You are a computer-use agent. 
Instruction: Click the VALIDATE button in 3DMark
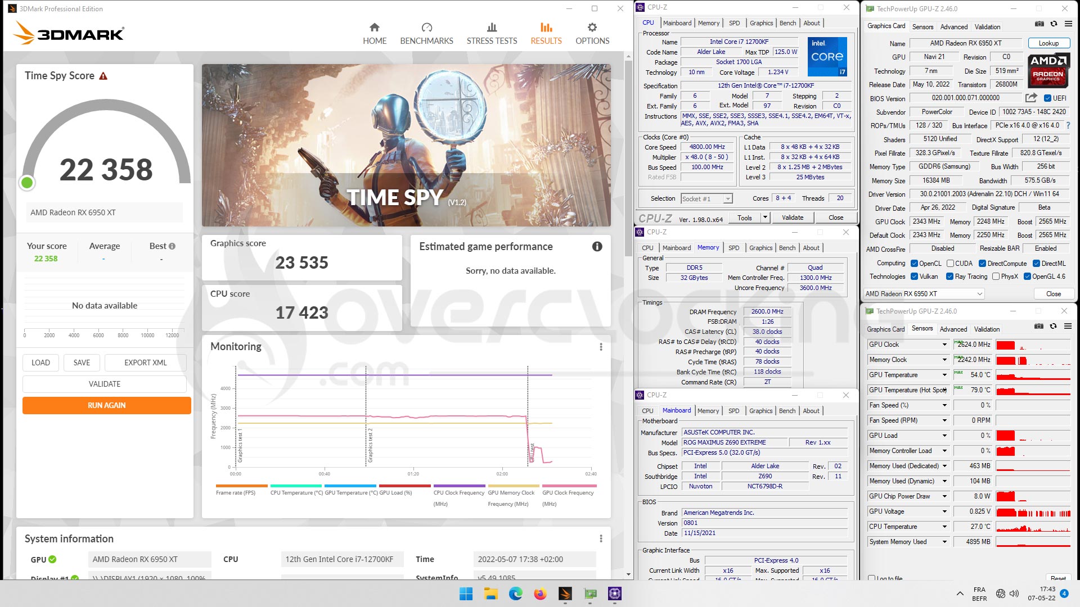point(105,384)
